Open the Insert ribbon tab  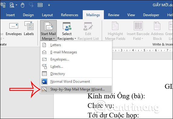pos(10,15)
